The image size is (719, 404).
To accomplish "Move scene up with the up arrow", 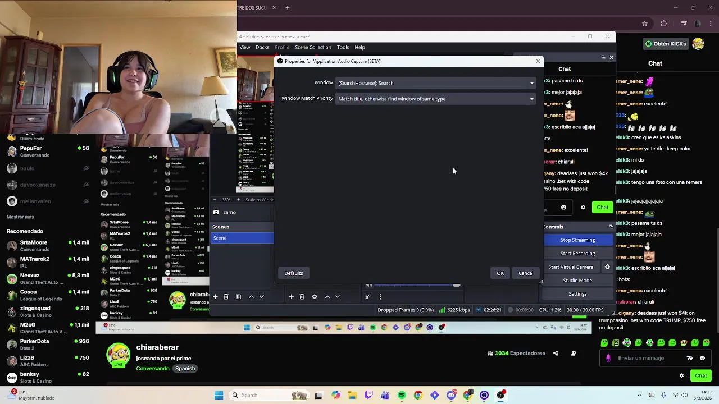I will (251, 296).
